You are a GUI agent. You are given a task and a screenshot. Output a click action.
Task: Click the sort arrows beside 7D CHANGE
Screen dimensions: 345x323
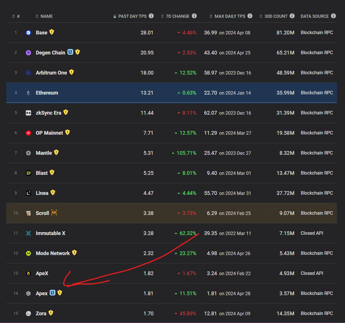(x=162, y=16)
